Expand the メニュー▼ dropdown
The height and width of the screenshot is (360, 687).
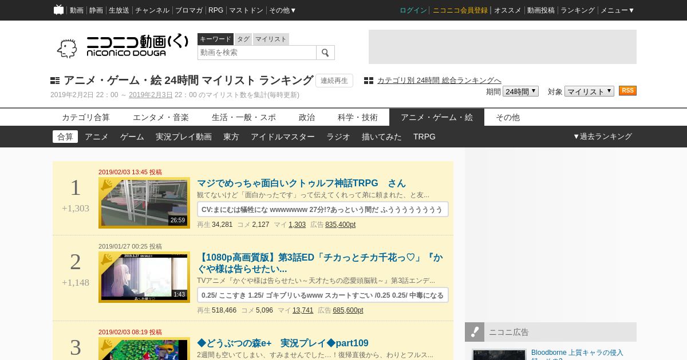tap(617, 10)
